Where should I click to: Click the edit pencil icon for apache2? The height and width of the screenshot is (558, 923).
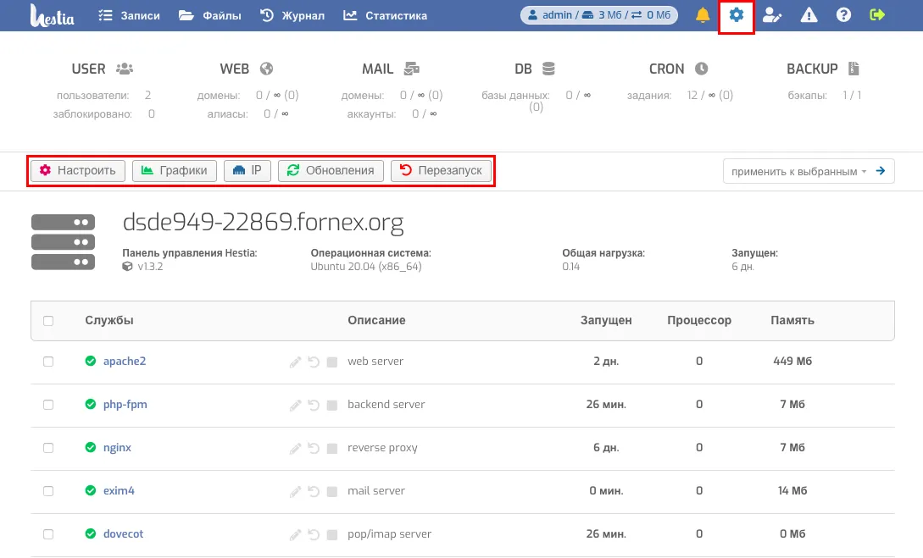295,362
